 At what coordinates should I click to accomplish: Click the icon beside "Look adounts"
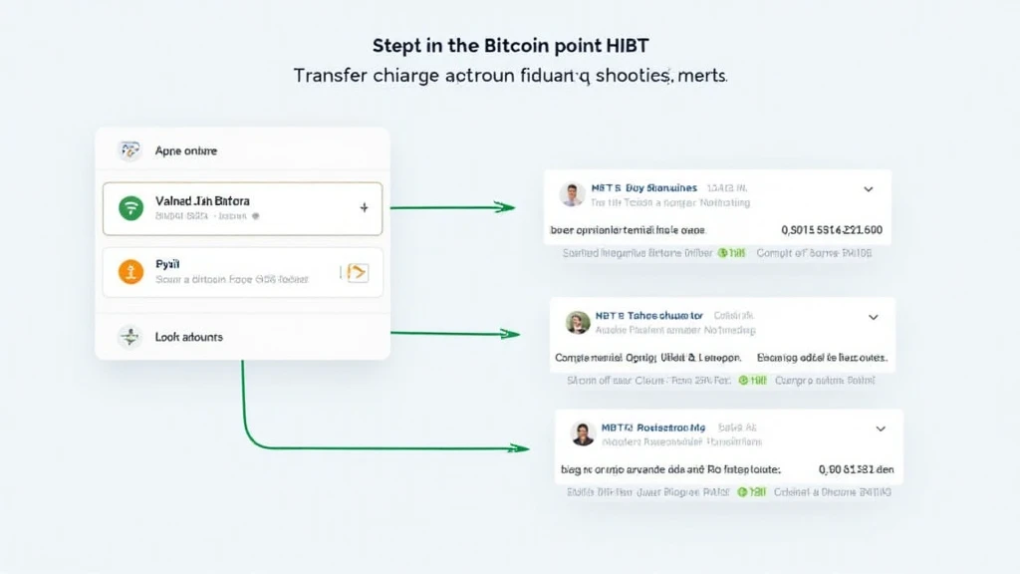click(x=129, y=337)
